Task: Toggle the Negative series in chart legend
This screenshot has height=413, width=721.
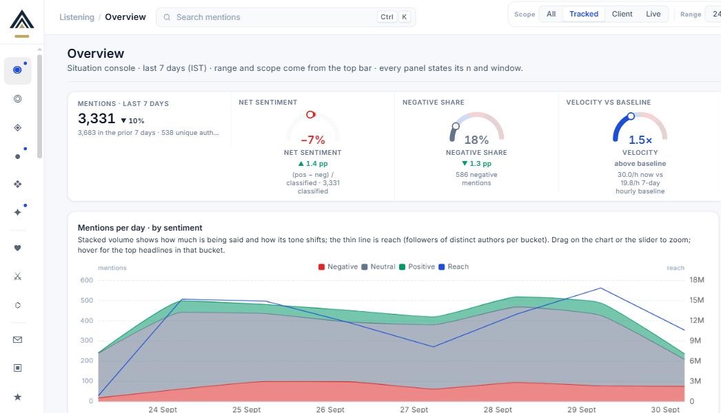Action: point(338,266)
